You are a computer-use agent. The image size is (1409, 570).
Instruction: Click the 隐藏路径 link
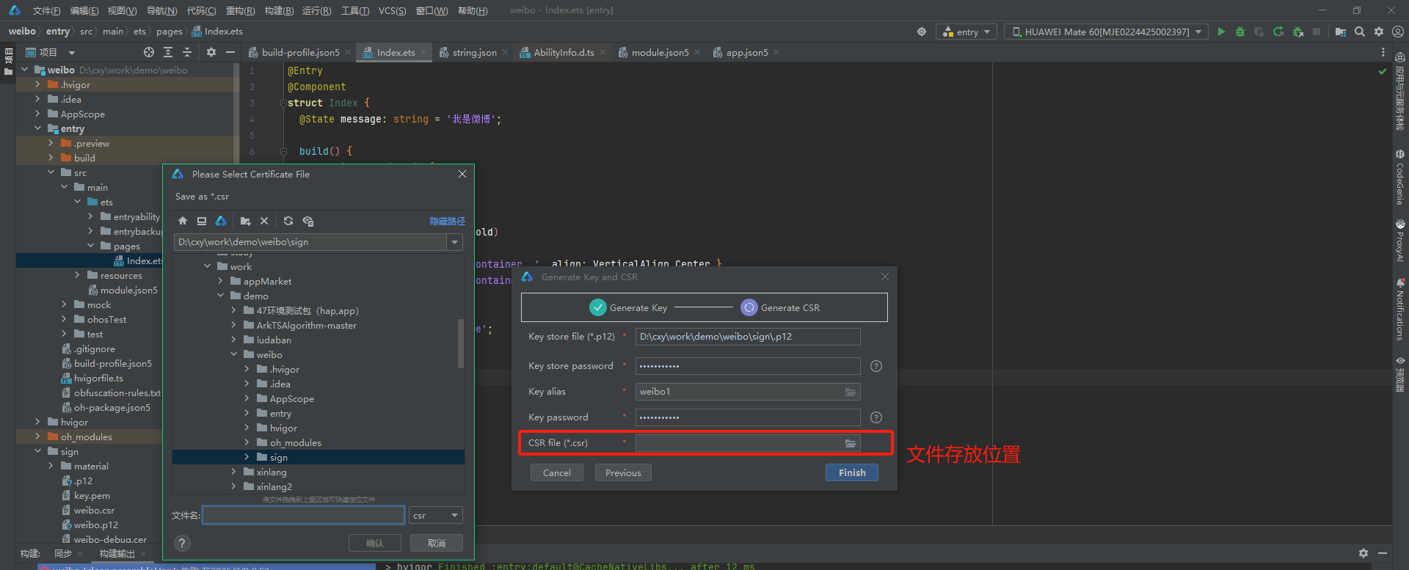(x=448, y=222)
